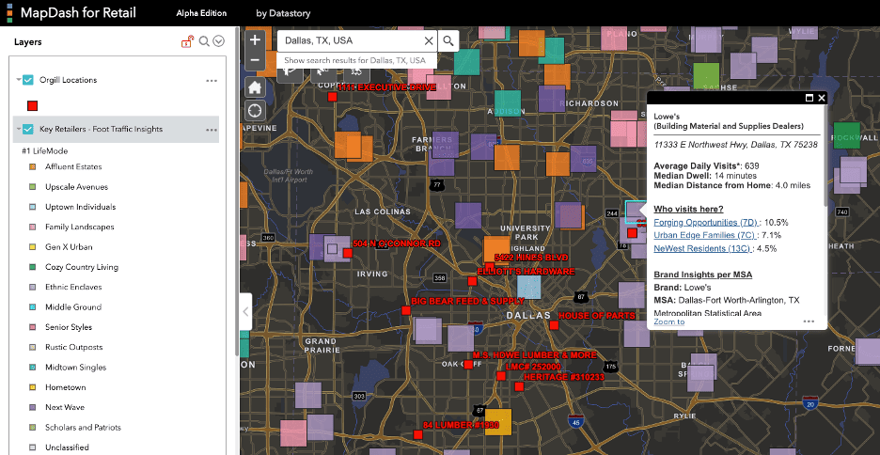880x455 pixels.
Task: Click Unclassified legend label
Action: point(67,447)
